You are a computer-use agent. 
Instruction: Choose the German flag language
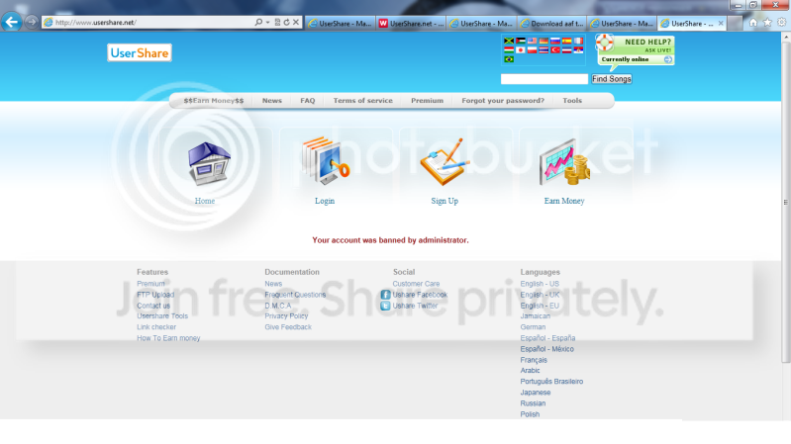(544, 41)
